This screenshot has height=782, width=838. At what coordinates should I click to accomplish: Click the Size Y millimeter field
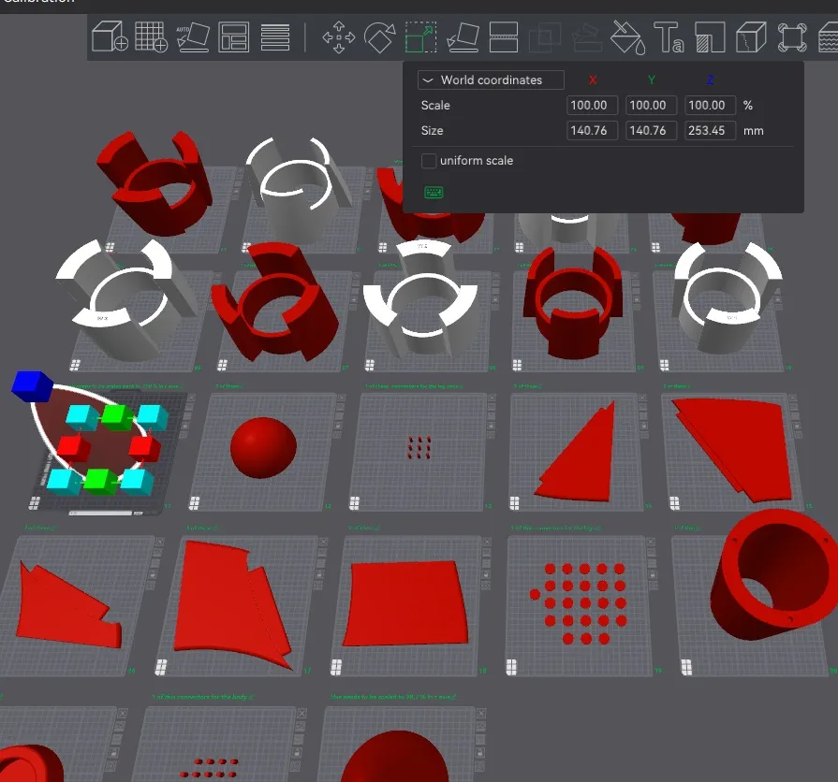point(651,130)
